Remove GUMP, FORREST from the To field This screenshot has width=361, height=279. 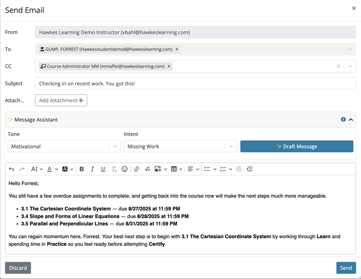178,49
